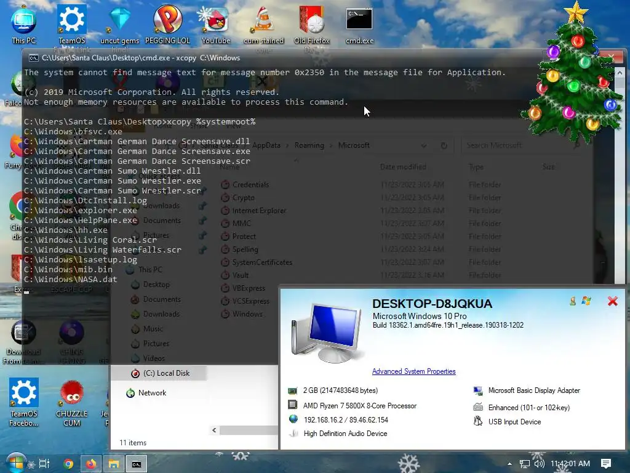The width and height of the screenshot is (630, 473).
Task: Open the Action Center notification icon
Action: (x=606, y=464)
